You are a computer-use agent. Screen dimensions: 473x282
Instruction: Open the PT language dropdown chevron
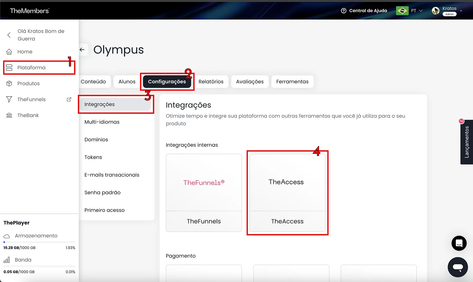421,11
